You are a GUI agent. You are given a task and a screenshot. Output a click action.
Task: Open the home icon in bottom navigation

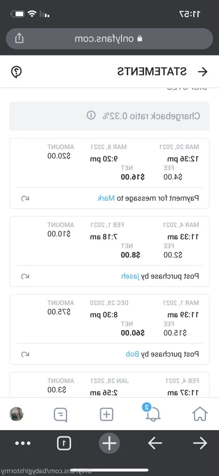click(x=200, y=414)
